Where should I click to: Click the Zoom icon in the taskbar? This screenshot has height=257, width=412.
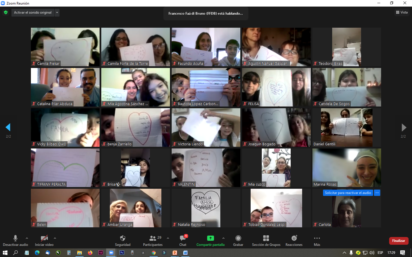coord(111,253)
